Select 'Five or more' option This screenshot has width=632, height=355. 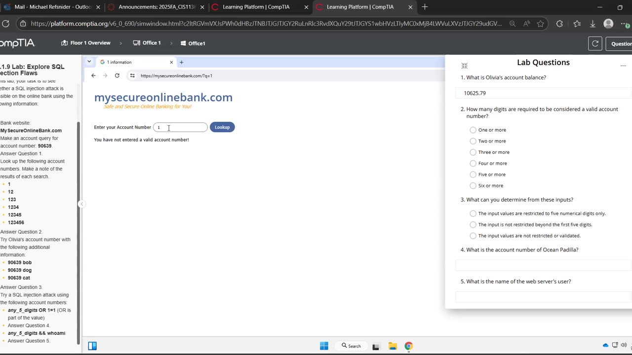(x=473, y=175)
